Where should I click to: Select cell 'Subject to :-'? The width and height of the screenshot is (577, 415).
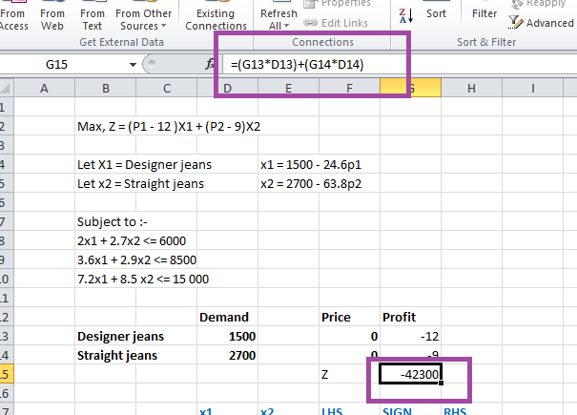click(113, 222)
